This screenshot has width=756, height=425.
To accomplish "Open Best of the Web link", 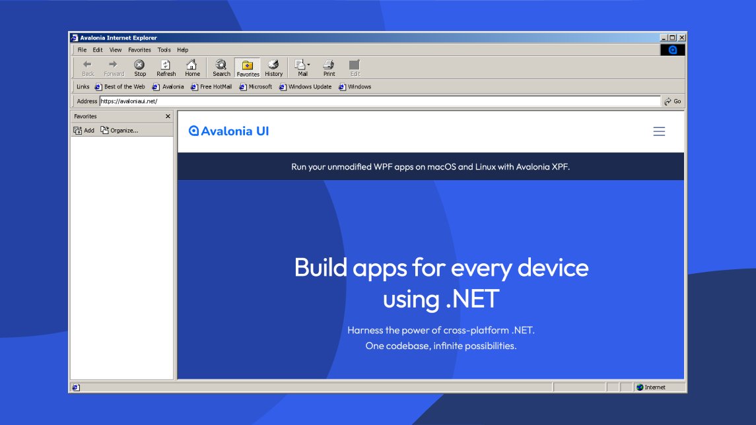I will 120,86.
